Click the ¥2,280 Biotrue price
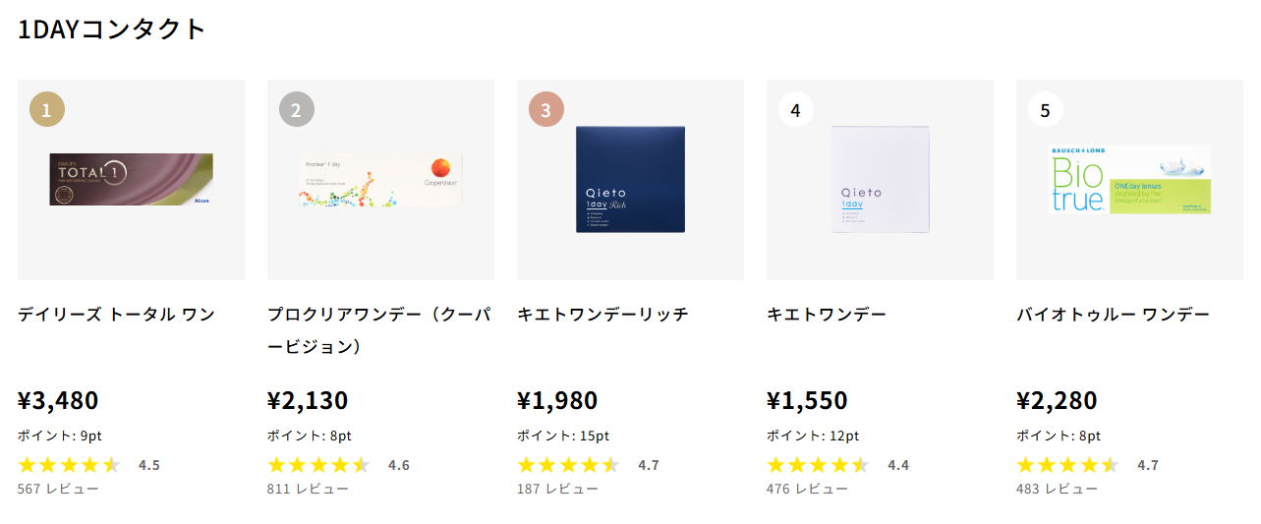Viewport: 1261px width, 524px height. (x=1057, y=401)
